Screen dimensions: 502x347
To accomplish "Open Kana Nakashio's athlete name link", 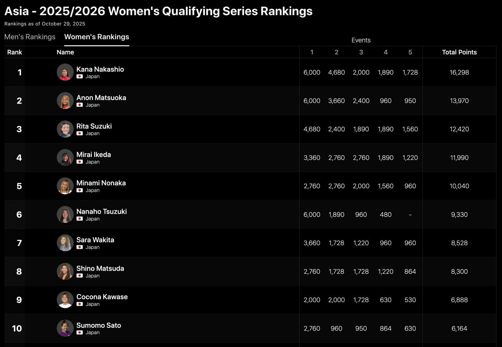I will pos(100,69).
